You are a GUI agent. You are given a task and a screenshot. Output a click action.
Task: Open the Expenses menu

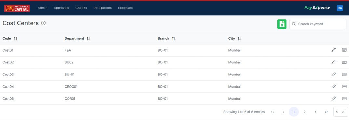point(125,8)
